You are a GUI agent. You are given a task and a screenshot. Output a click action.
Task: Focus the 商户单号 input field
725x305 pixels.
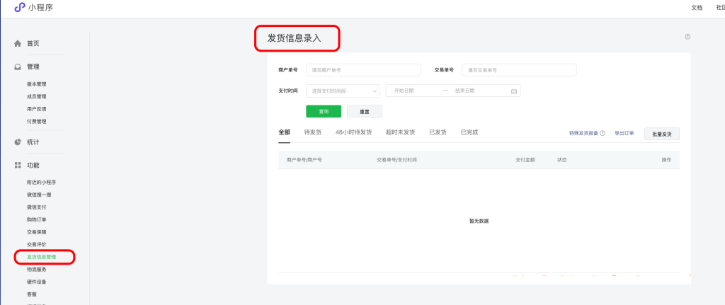(362, 70)
